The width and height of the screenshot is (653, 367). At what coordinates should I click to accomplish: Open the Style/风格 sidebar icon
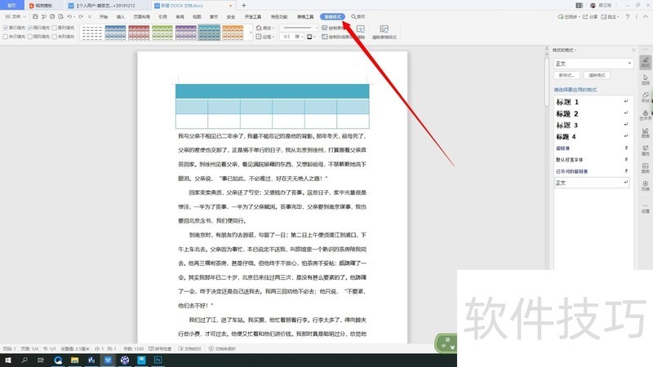pyautogui.click(x=646, y=186)
